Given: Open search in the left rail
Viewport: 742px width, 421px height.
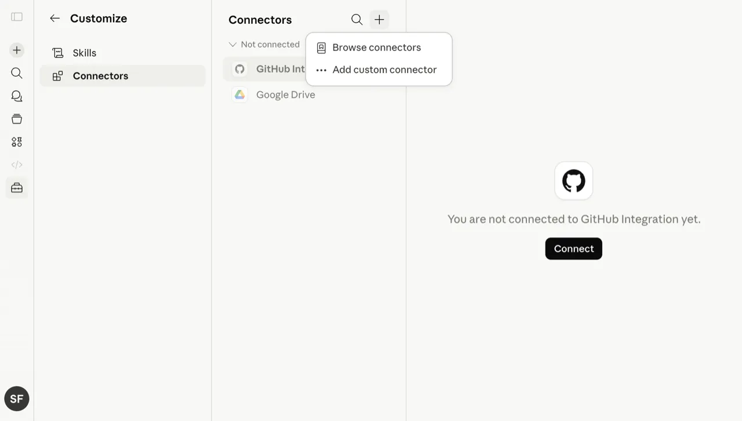Looking at the screenshot, I should 17,73.
